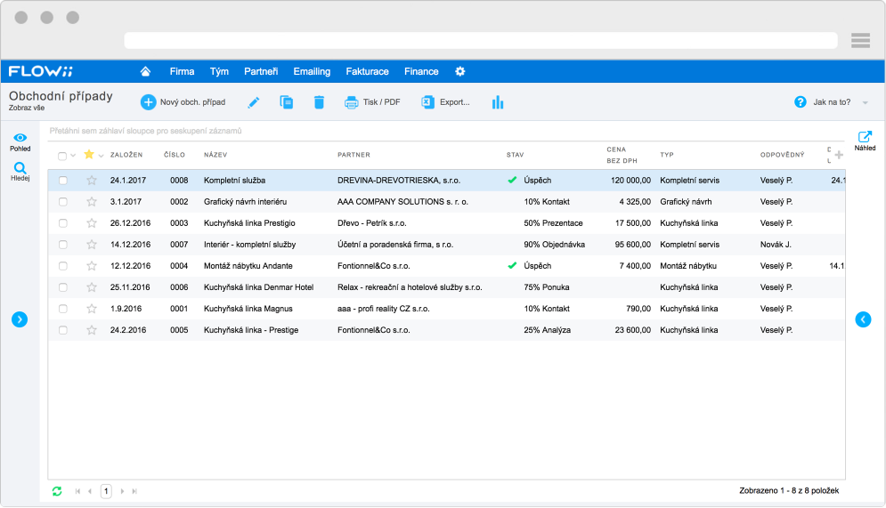Duplicate record with the copy icon

coord(287,102)
